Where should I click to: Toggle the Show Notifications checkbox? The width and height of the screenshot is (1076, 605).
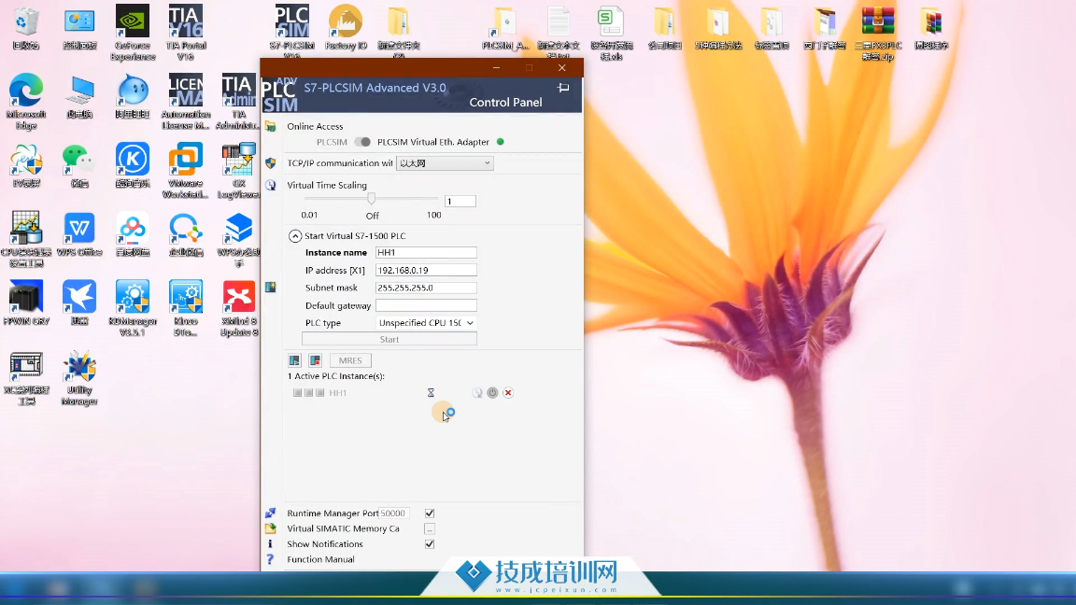[x=430, y=544]
